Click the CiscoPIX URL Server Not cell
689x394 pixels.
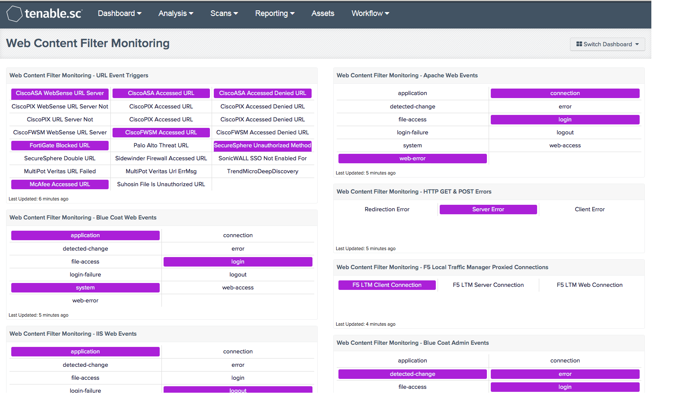[x=60, y=119]
